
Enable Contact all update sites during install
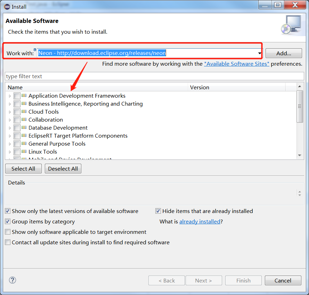(x=8, y=242)
